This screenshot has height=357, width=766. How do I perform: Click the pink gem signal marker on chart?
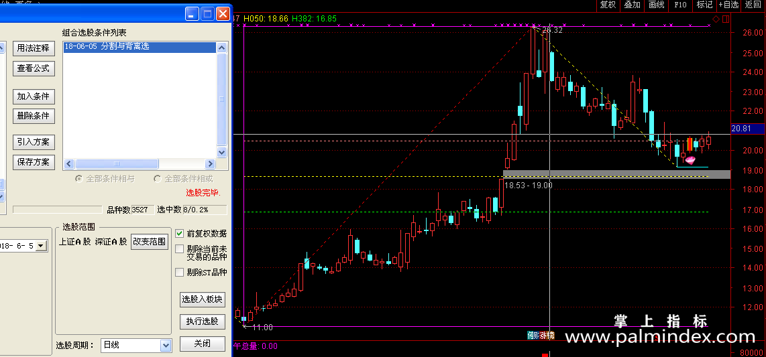690,160
